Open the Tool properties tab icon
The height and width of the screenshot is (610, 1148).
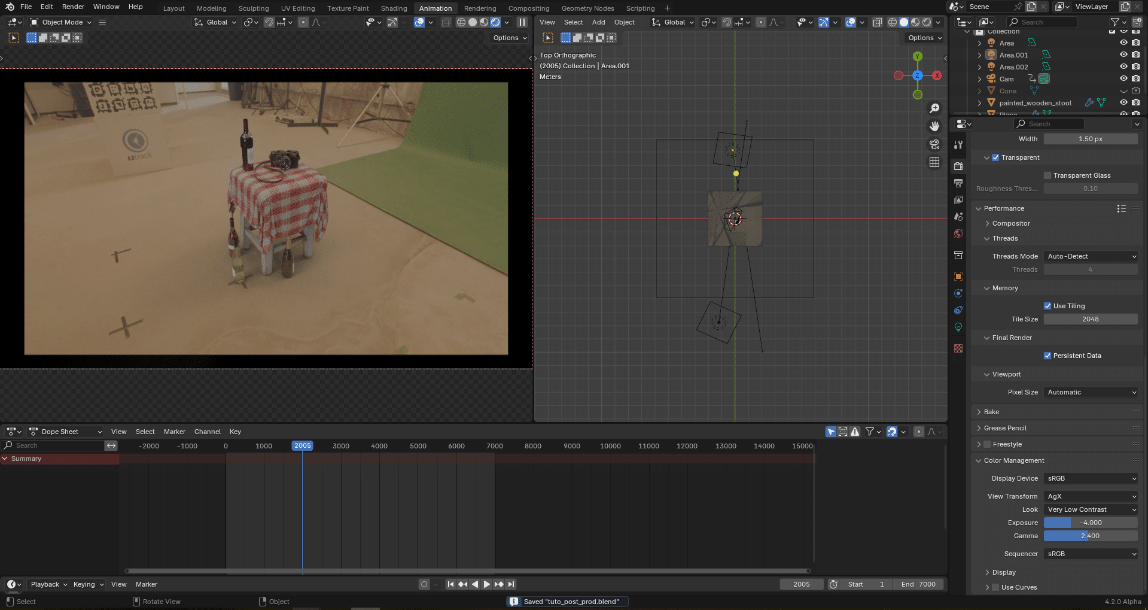tap(958, 145)
